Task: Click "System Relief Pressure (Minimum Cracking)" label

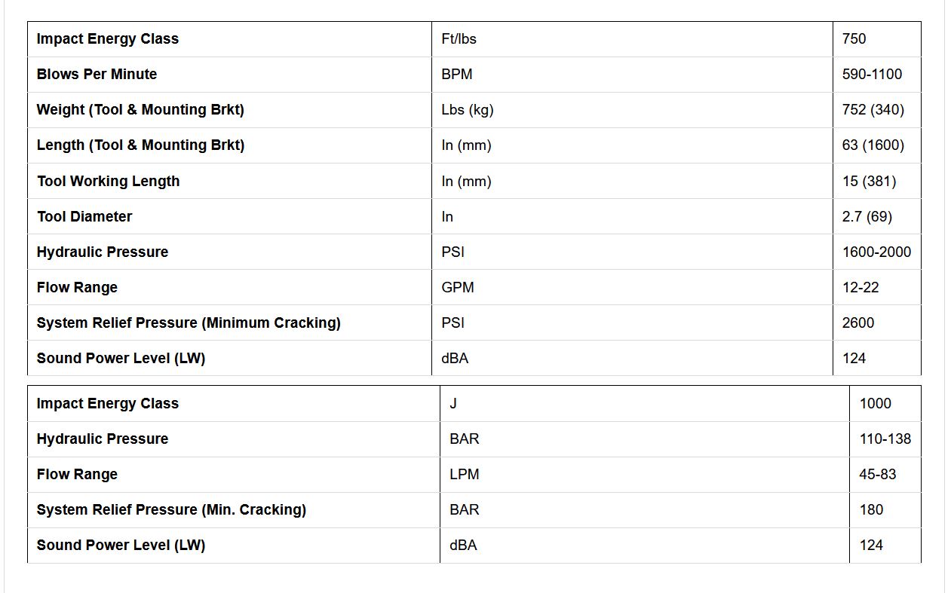Action: point(189,323)
